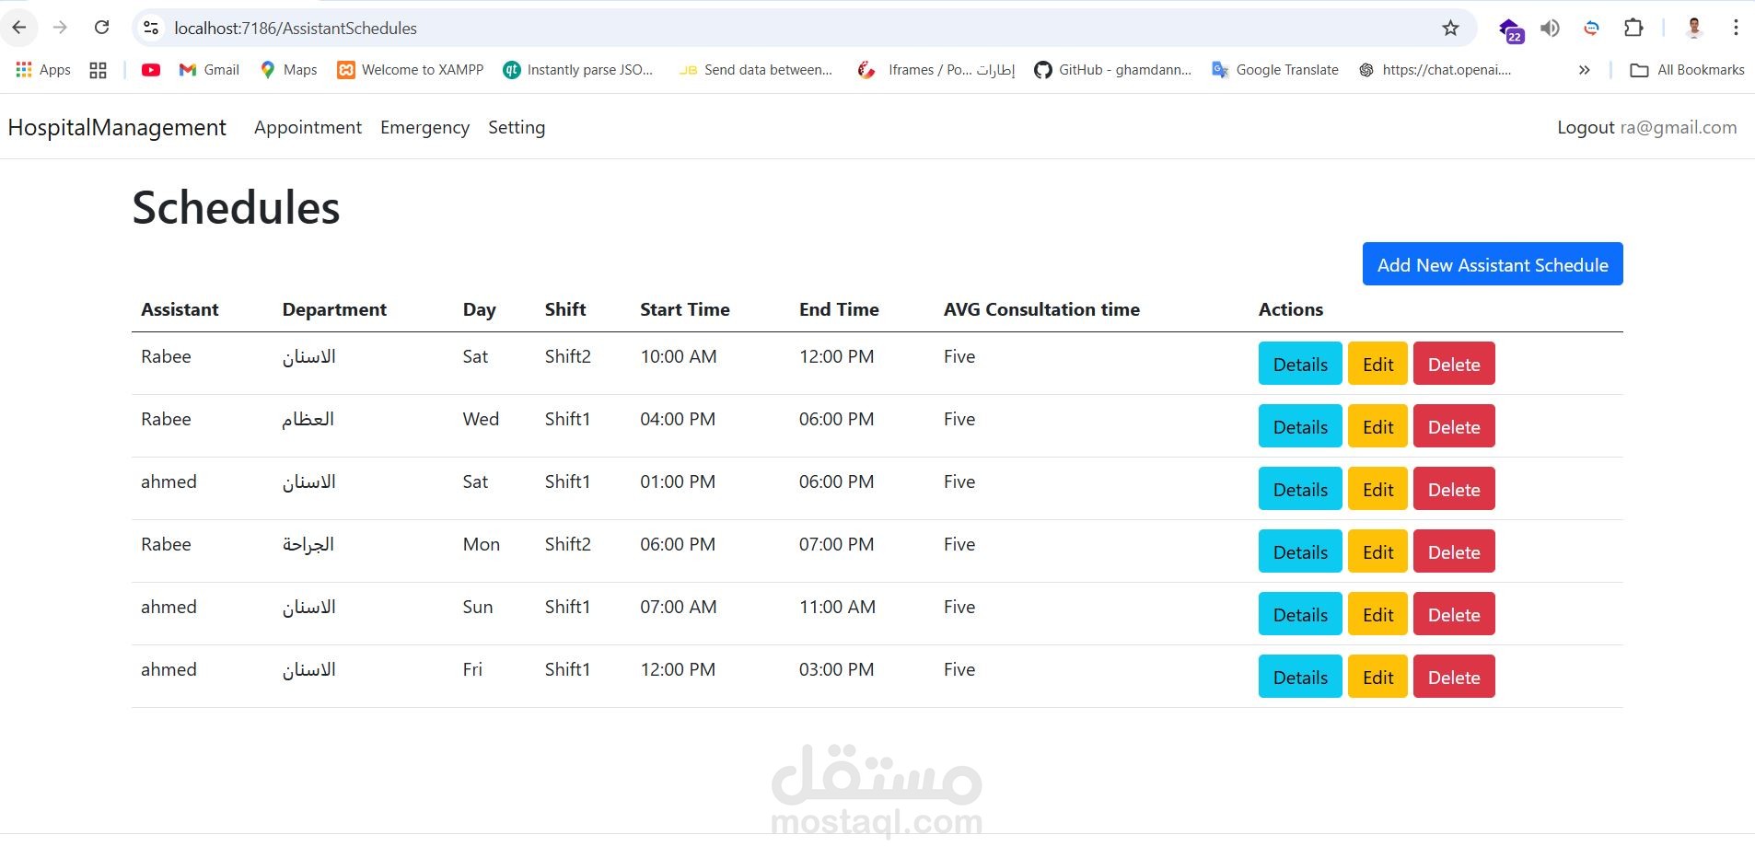Open the Setting nav item

coord(517,127)
